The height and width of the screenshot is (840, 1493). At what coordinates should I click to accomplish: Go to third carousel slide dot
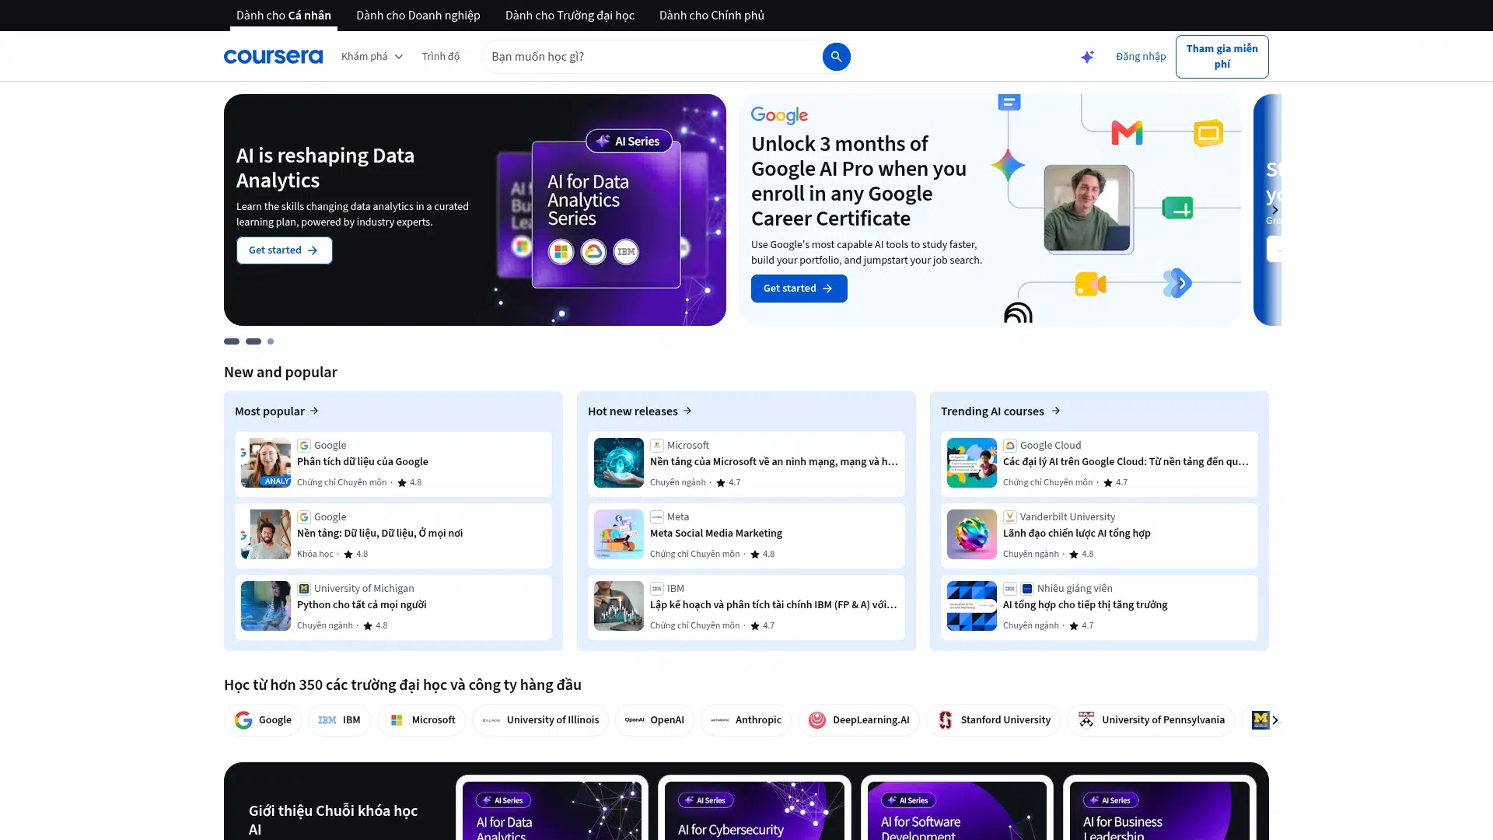click(x=271, y=341)
